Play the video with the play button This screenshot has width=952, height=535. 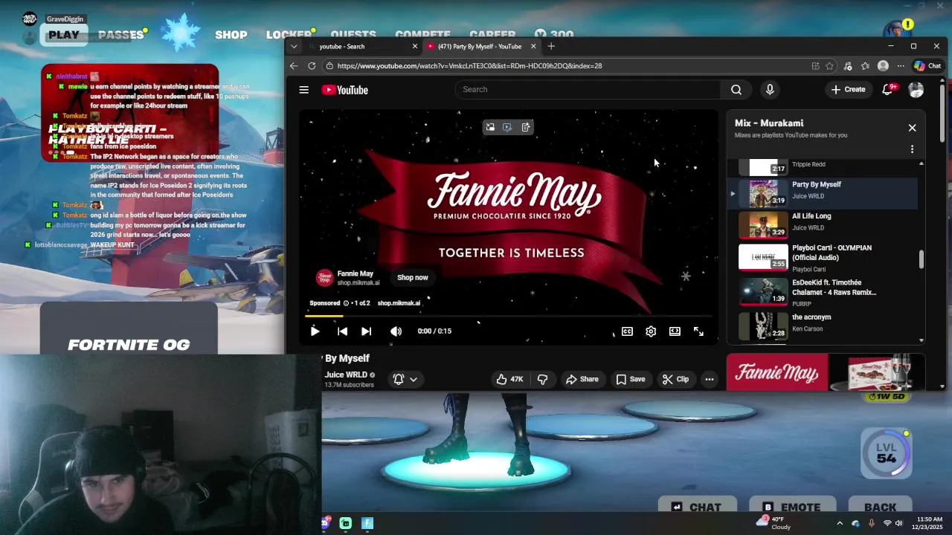[315, 331]
